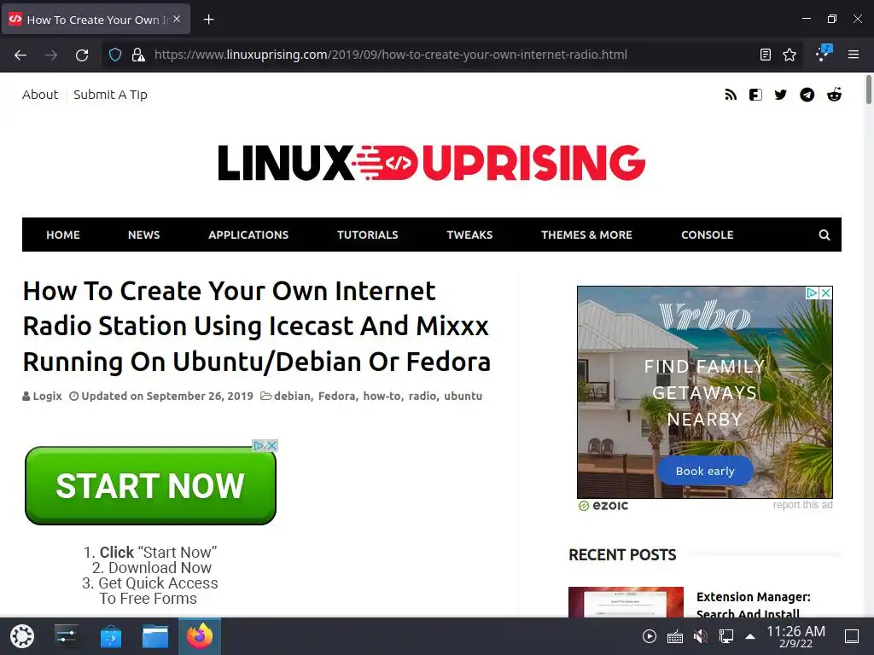Open System Settings from the taskbar
874x655 pixels.
click(x=66, y=636)
